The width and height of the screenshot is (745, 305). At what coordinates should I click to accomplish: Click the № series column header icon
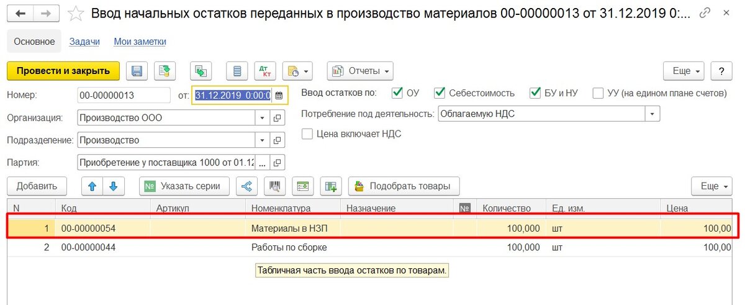point(464,208)
